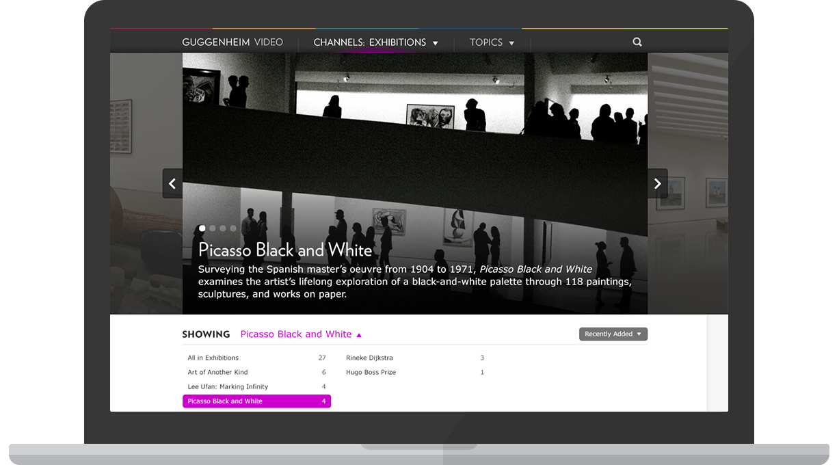
Task: Click the Guggenheim Video logo
Action: [232, 42]
